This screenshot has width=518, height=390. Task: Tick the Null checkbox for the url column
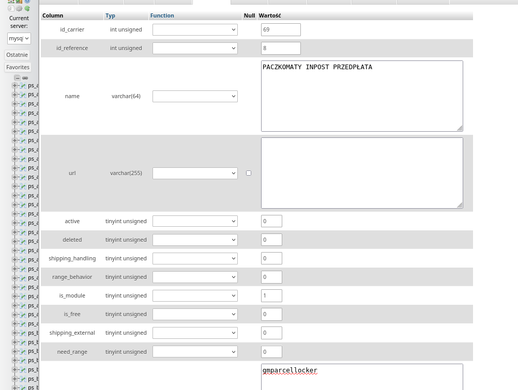(249, 173)
